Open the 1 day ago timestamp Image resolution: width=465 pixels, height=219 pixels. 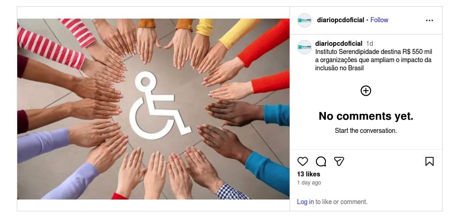tap(309, 183)
